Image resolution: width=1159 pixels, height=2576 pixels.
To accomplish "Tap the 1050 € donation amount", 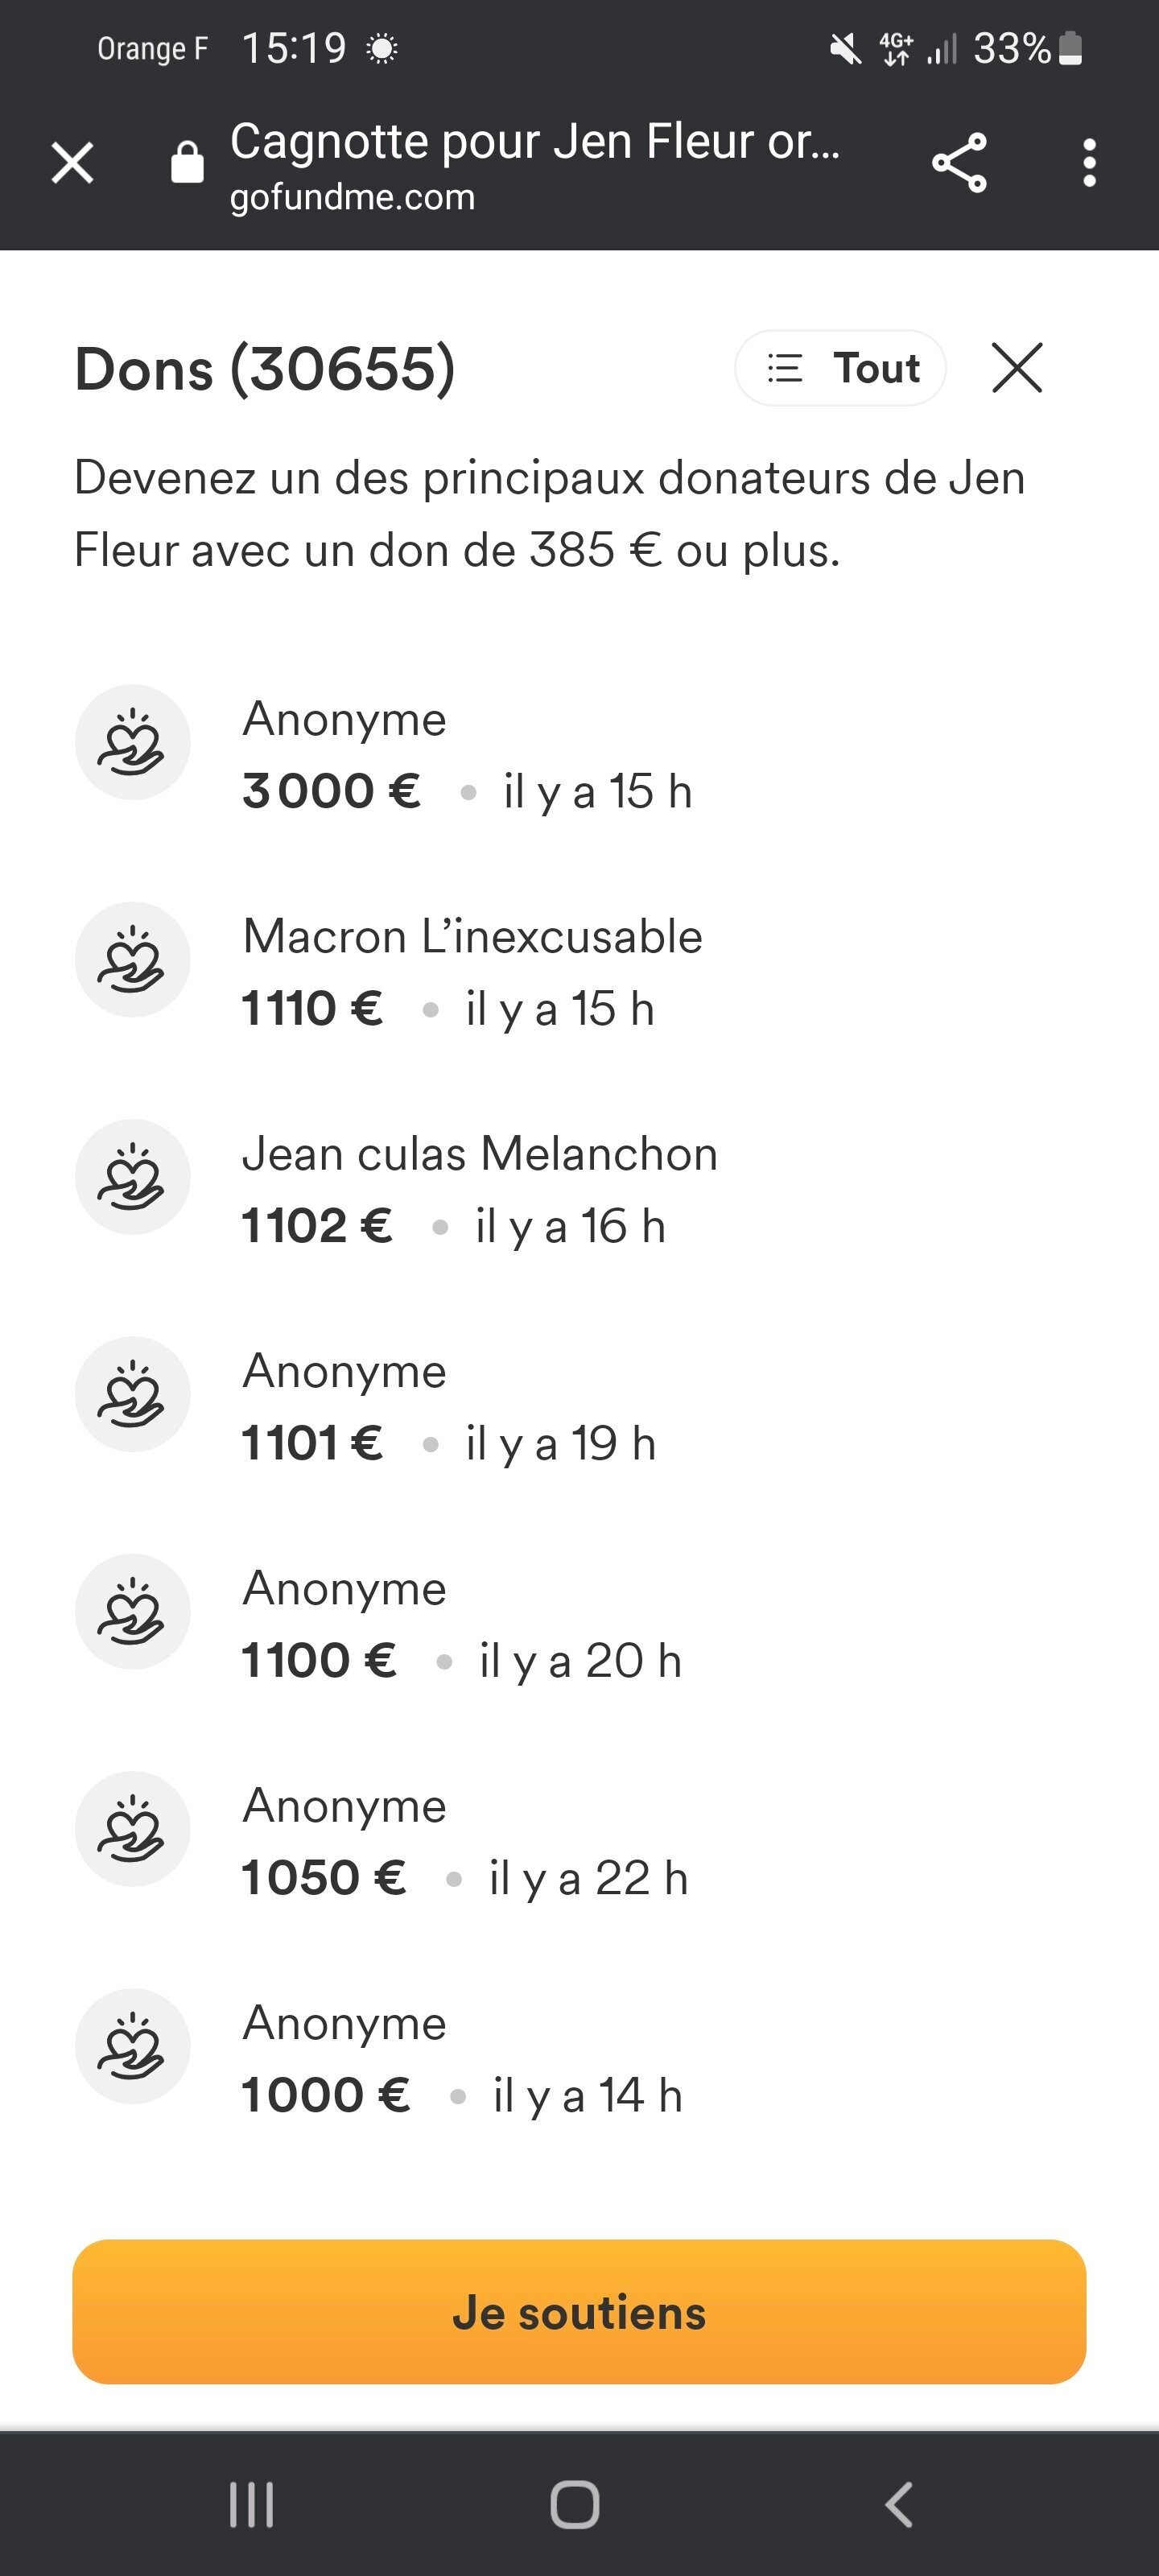I will pos(324,1877).
